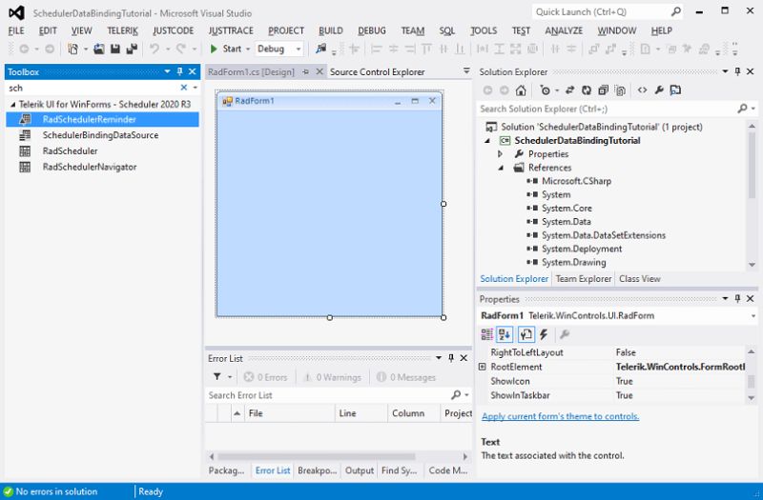The height and width of the screenshot is (500, 763).
Task: Click the Preview Selected Items icon
Action: (x=675, y=90)
